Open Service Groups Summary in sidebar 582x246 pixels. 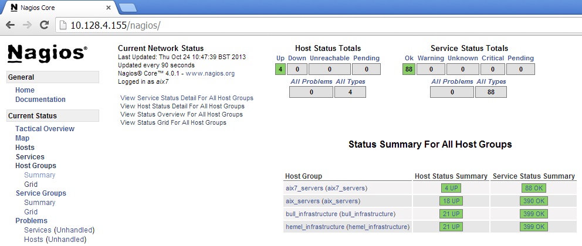pyautogui.click(x=39, y=203)
